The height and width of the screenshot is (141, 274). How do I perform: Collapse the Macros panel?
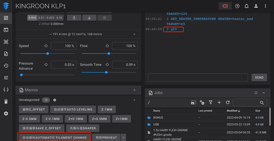pyautogui.click(x=134, y=90)
